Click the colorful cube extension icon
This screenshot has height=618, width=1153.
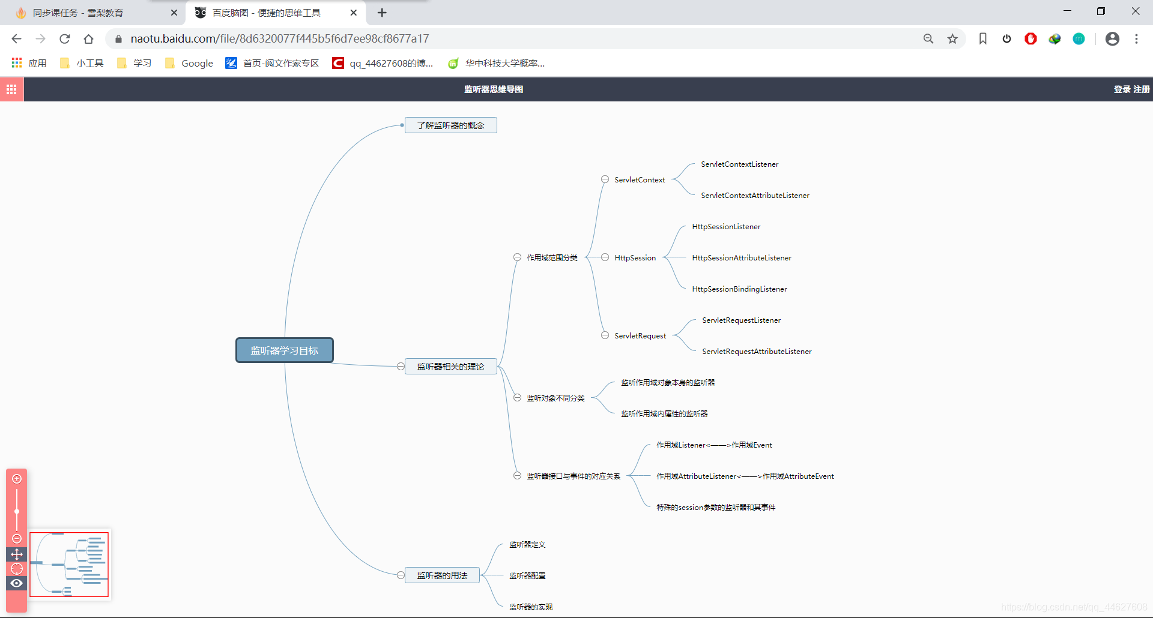(x=1055, y=39)
